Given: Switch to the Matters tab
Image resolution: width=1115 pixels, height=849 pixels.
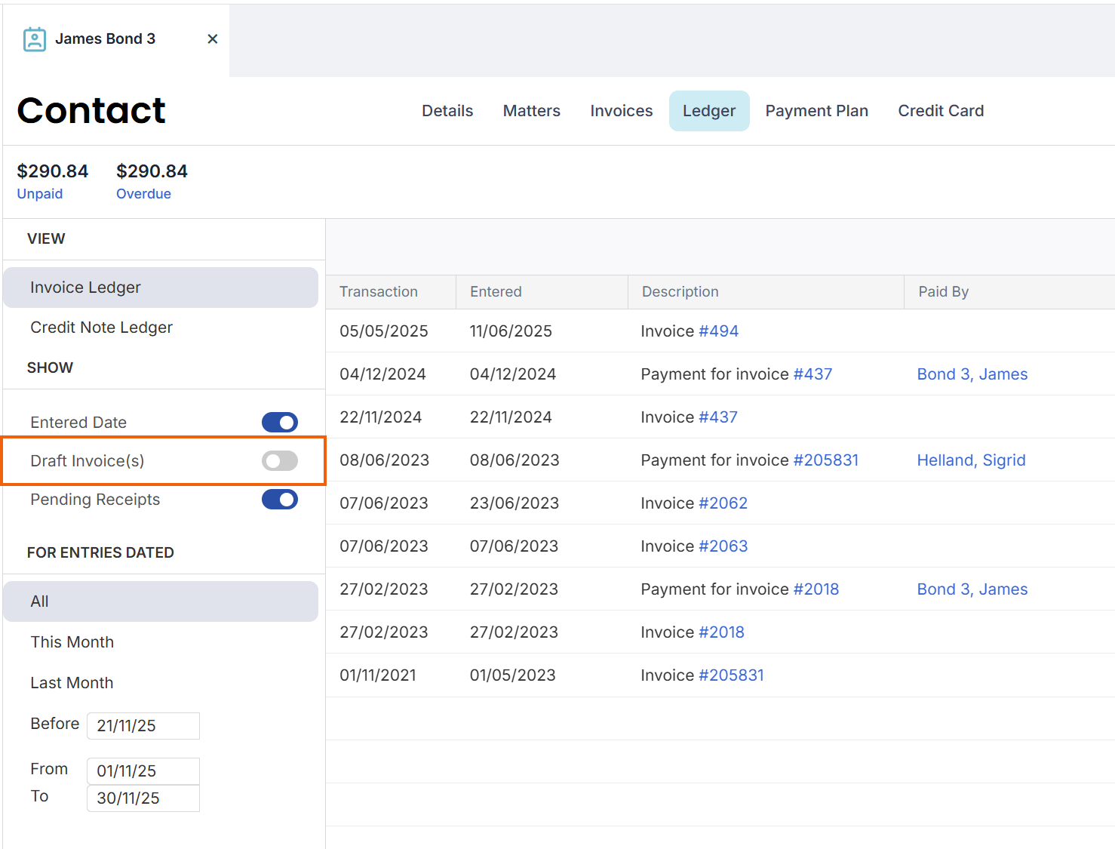Looking at the screenshot, I should pos(531,111).
